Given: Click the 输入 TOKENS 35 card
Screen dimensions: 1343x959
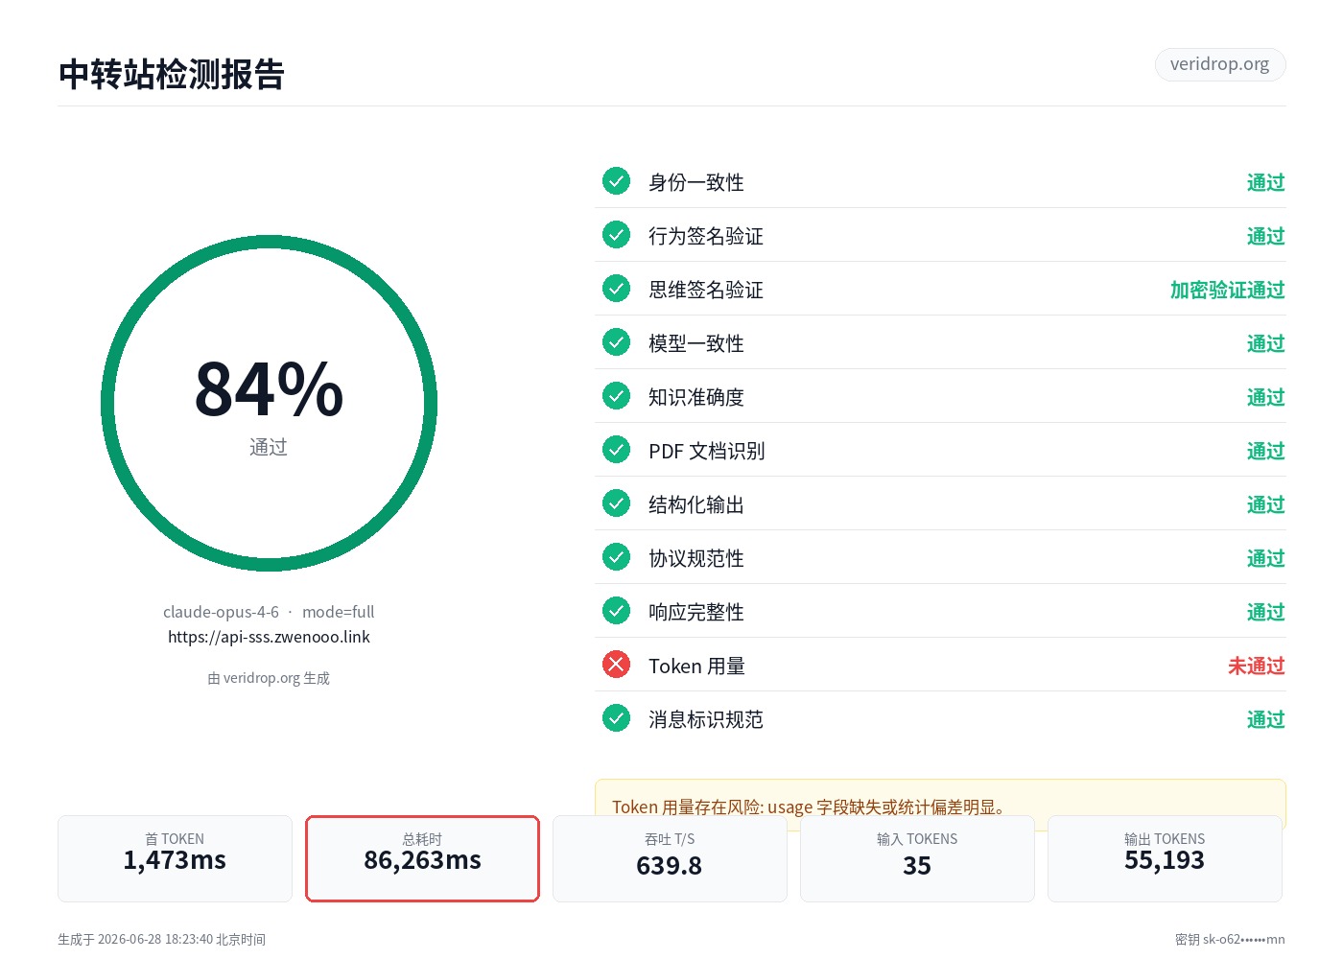Looking at the screenshot, I should pos(917,858).
